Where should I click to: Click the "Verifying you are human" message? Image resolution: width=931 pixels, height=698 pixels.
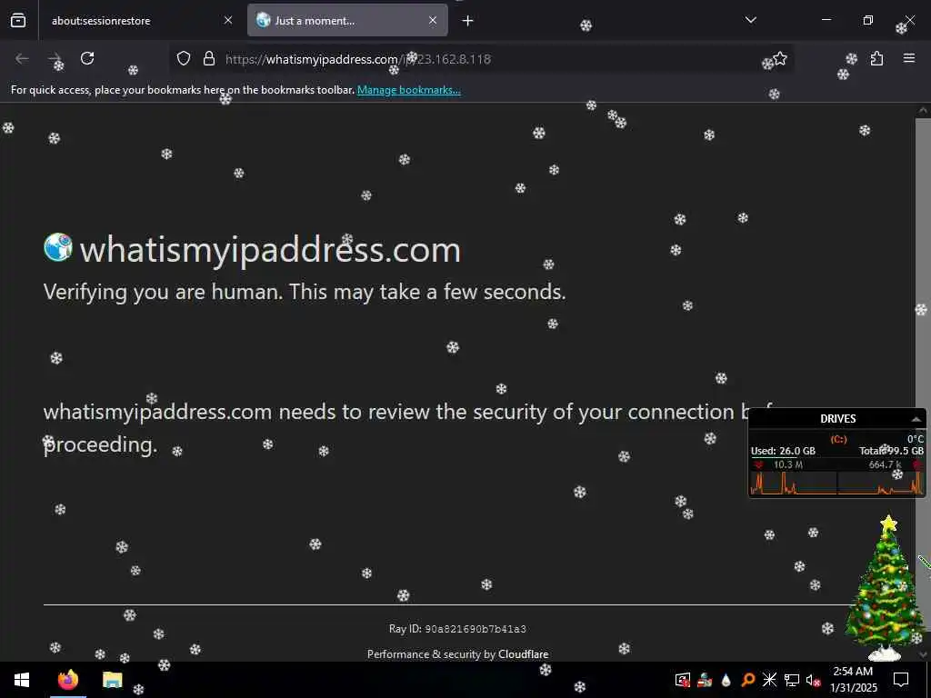click(305, 292)
